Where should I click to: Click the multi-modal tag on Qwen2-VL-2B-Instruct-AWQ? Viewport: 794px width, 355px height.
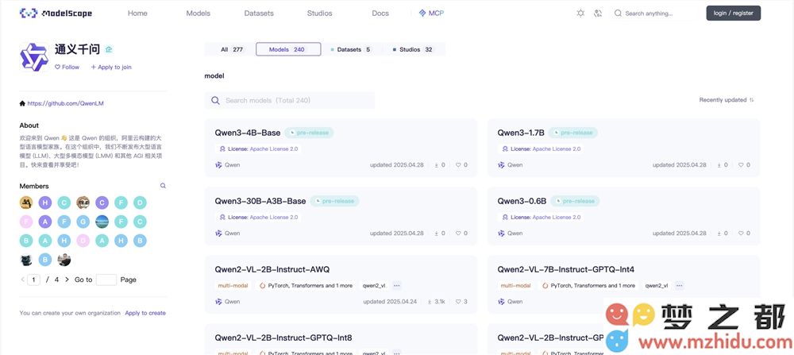point(233,286)
